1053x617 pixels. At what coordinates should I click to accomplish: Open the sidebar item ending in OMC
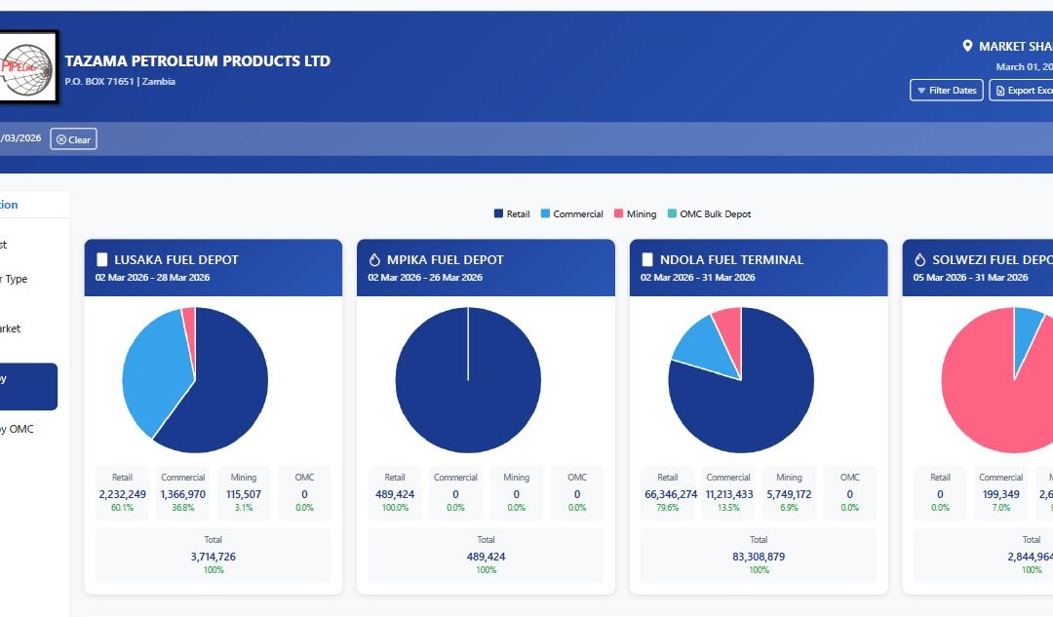(x=18, y=429)
